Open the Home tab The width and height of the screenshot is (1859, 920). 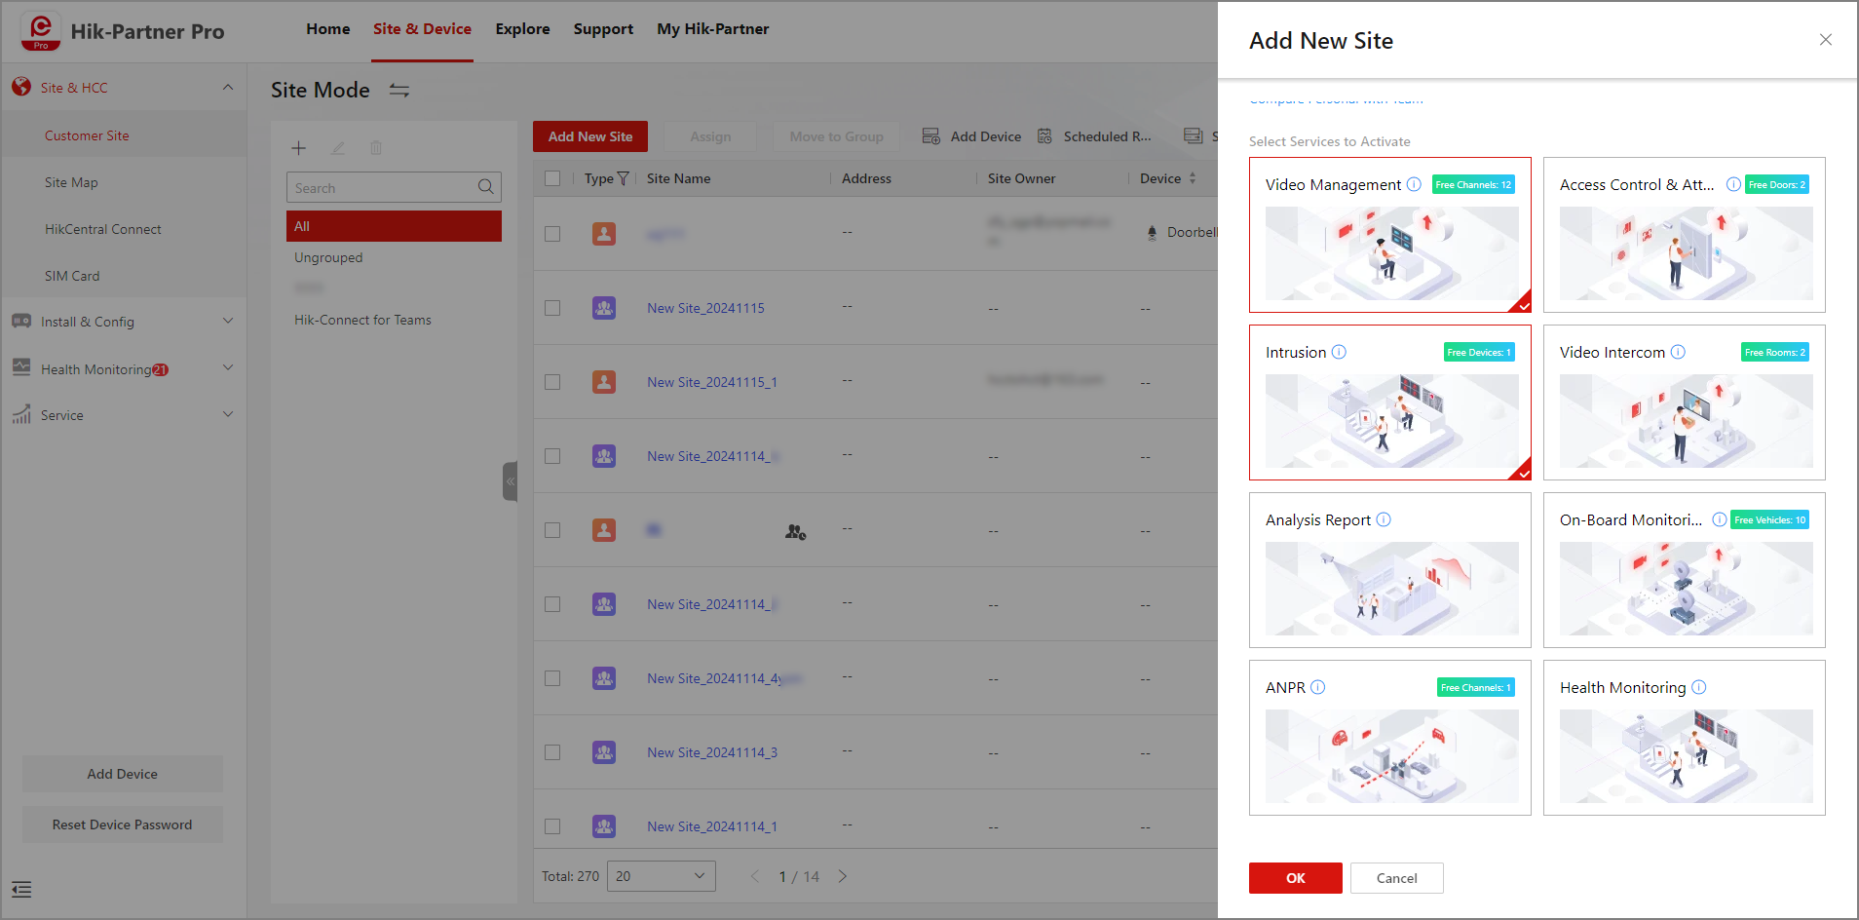coord(328,29)
